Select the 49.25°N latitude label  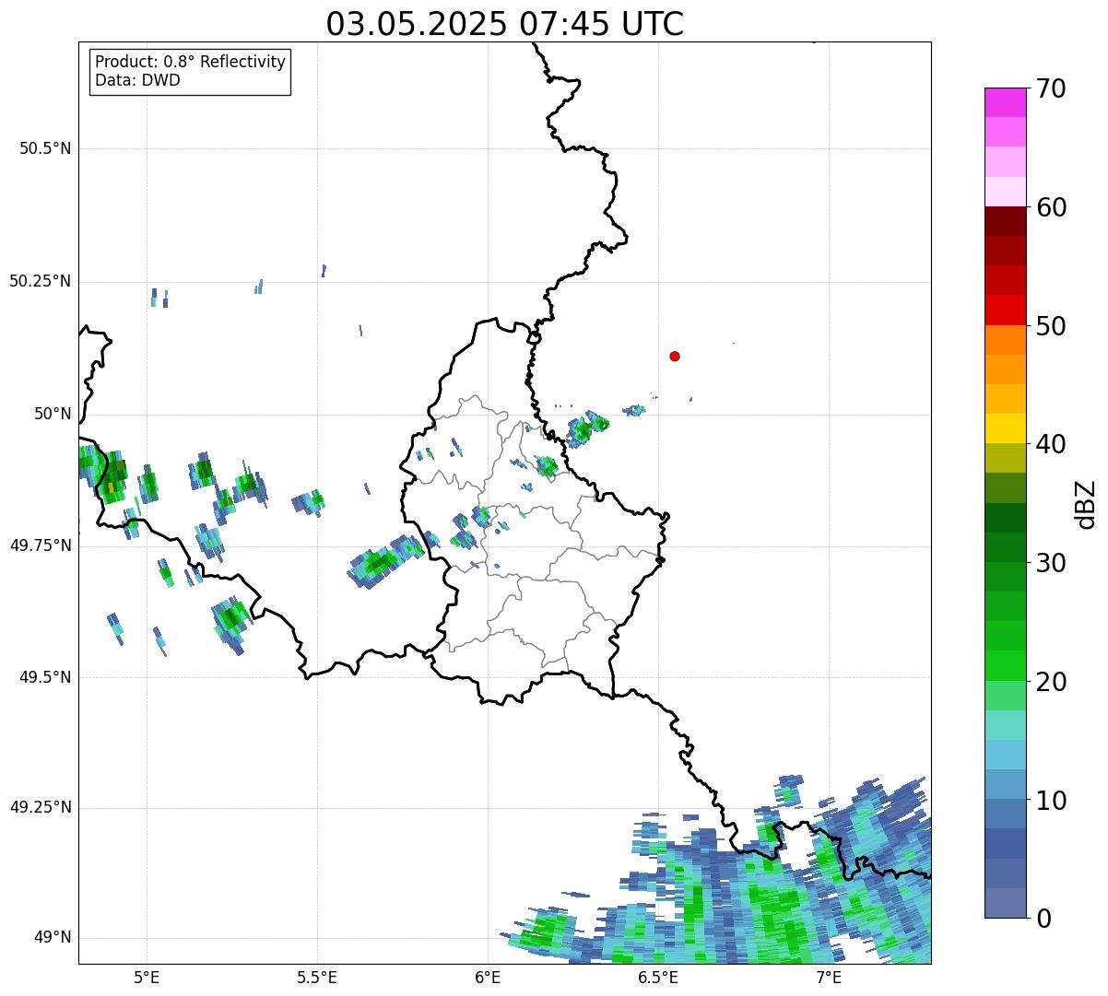pos(41,807)
